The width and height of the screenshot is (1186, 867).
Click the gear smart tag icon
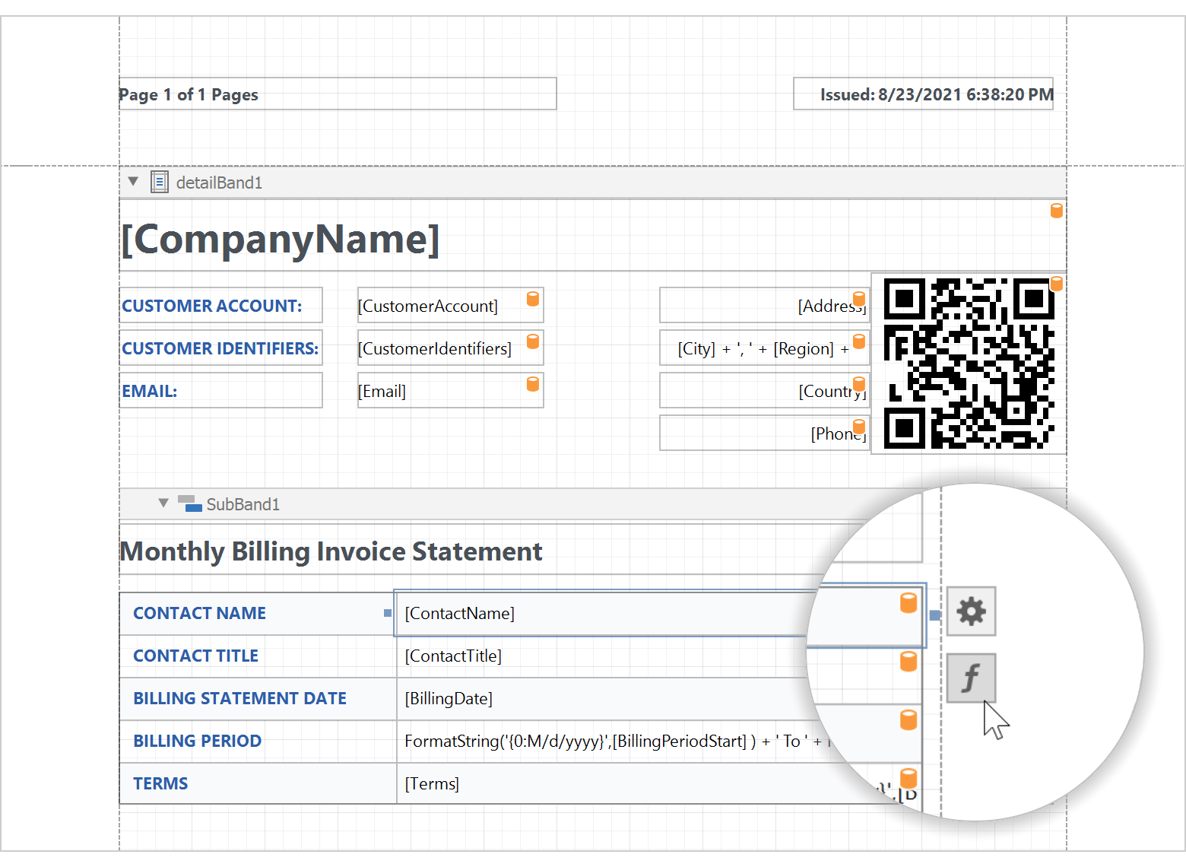971,611
